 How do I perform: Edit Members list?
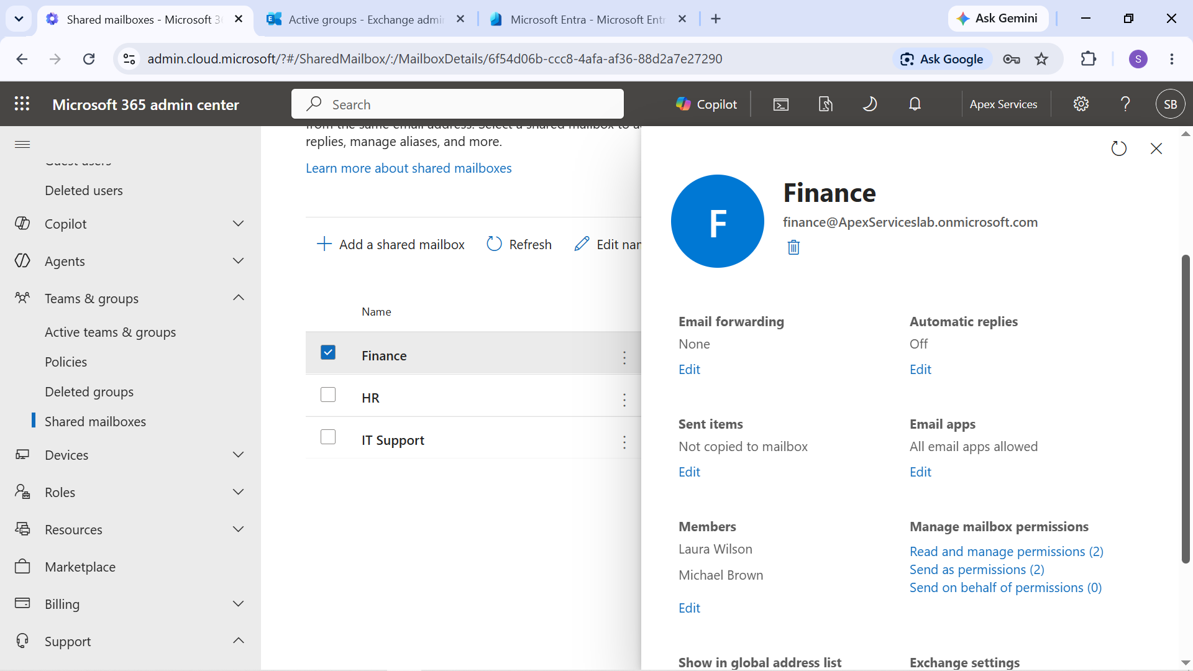coord(689,608)
